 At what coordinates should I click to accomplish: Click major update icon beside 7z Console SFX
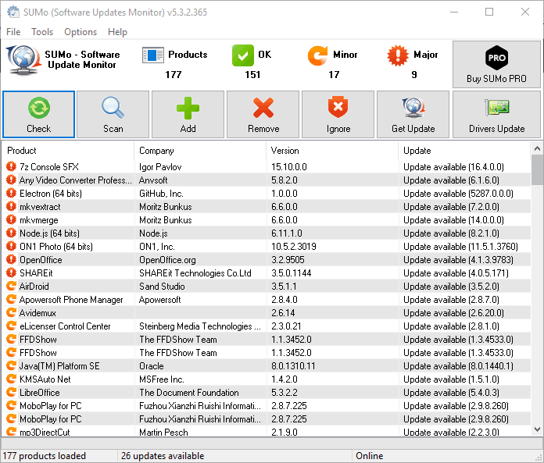click(11, 166)
